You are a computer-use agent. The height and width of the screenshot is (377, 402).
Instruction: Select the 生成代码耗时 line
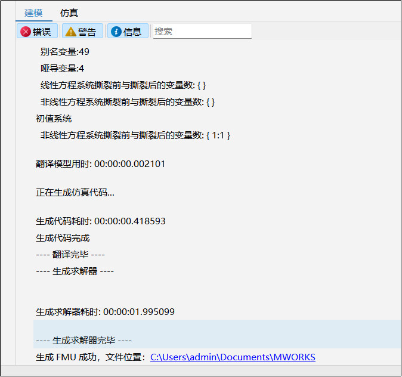[x=100, y=221]
